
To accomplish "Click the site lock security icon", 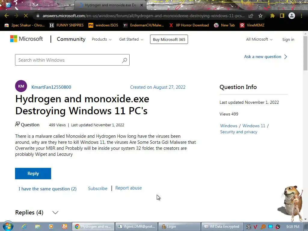I will (x=38, y=16).
